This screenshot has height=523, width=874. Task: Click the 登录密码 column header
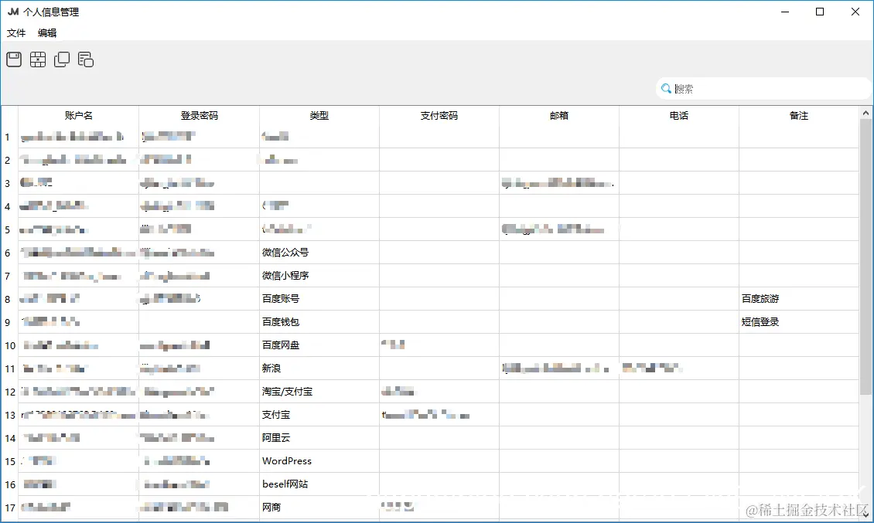tap(199, 116)
